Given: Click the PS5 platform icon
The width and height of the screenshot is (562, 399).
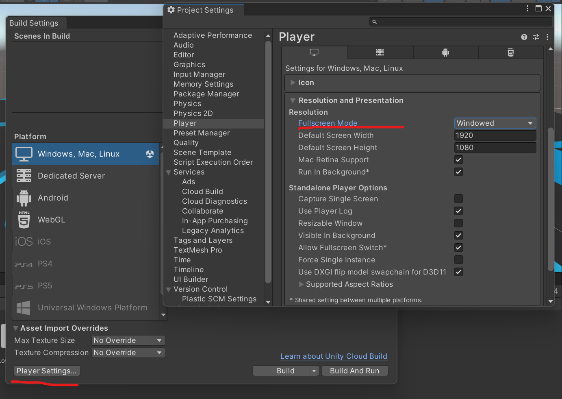Looking at the screenshot, I should tap(24, 286).
